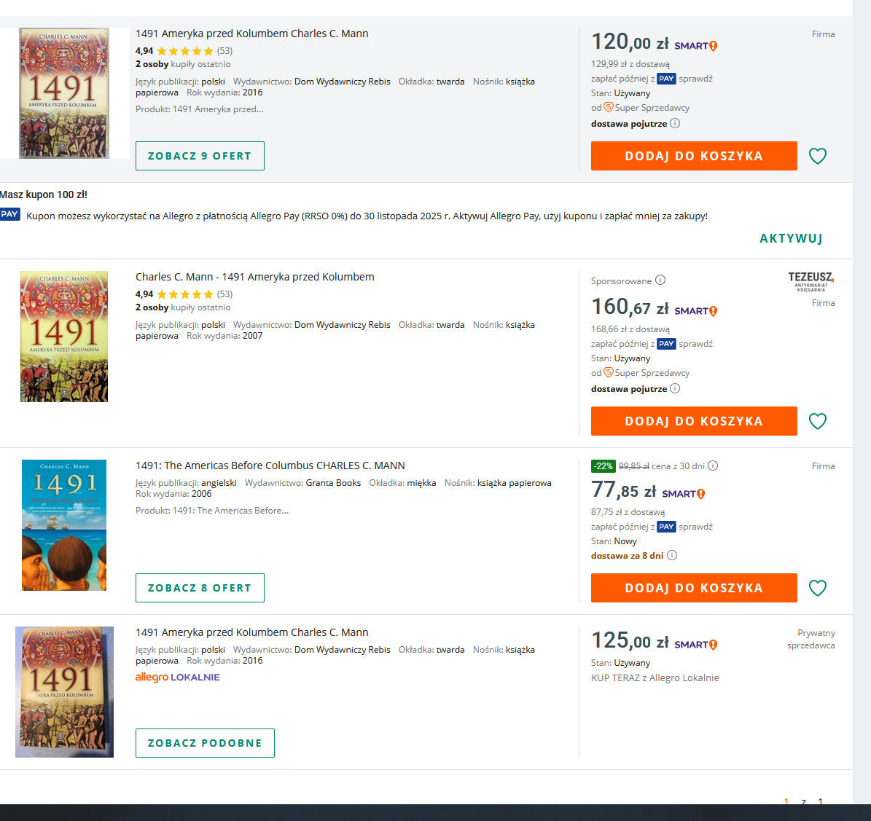Expand 'Zobacz 8 ofert' for English edition
The height and width of the screenshot is (821, 871).
click(x=200, y=588)
